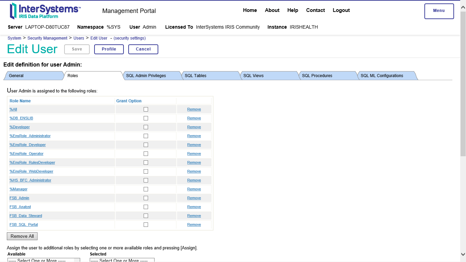Check Grant Option for FSB_Analyst
This screenshot has height=262, width=466.
tap(146, 207)
